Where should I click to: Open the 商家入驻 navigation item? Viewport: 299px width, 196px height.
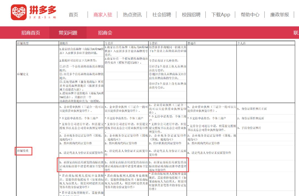(103, 15)
